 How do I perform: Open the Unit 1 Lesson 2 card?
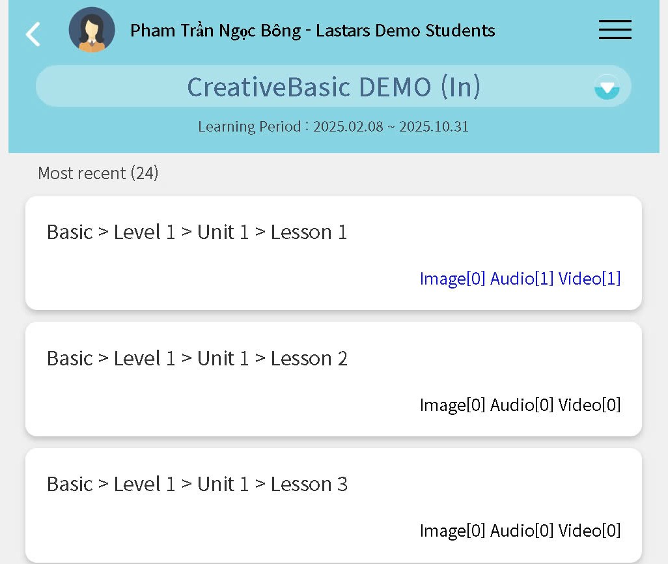point(197,358)
